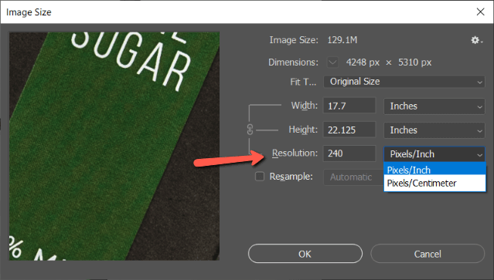Open the Width units Inches dropdown

coord(434,106)
